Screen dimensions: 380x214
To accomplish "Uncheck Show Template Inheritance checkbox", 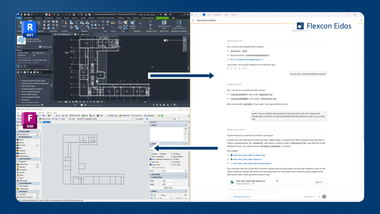I will 151,159.
